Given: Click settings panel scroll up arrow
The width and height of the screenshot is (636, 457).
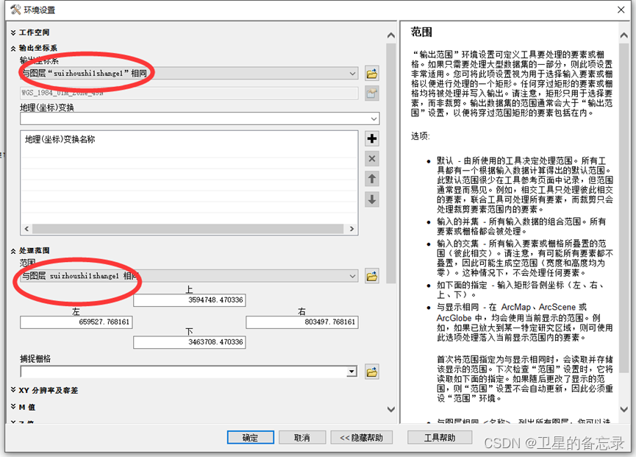Looking at the screenshot, I should 391,35.
